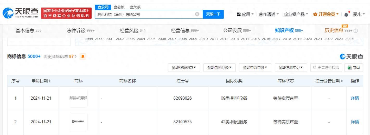Image resolution: width=370 pixels, height=135 pixels.
Task: Expand the 全部商标状态 filter dropdown
Action: click(183, 67)
